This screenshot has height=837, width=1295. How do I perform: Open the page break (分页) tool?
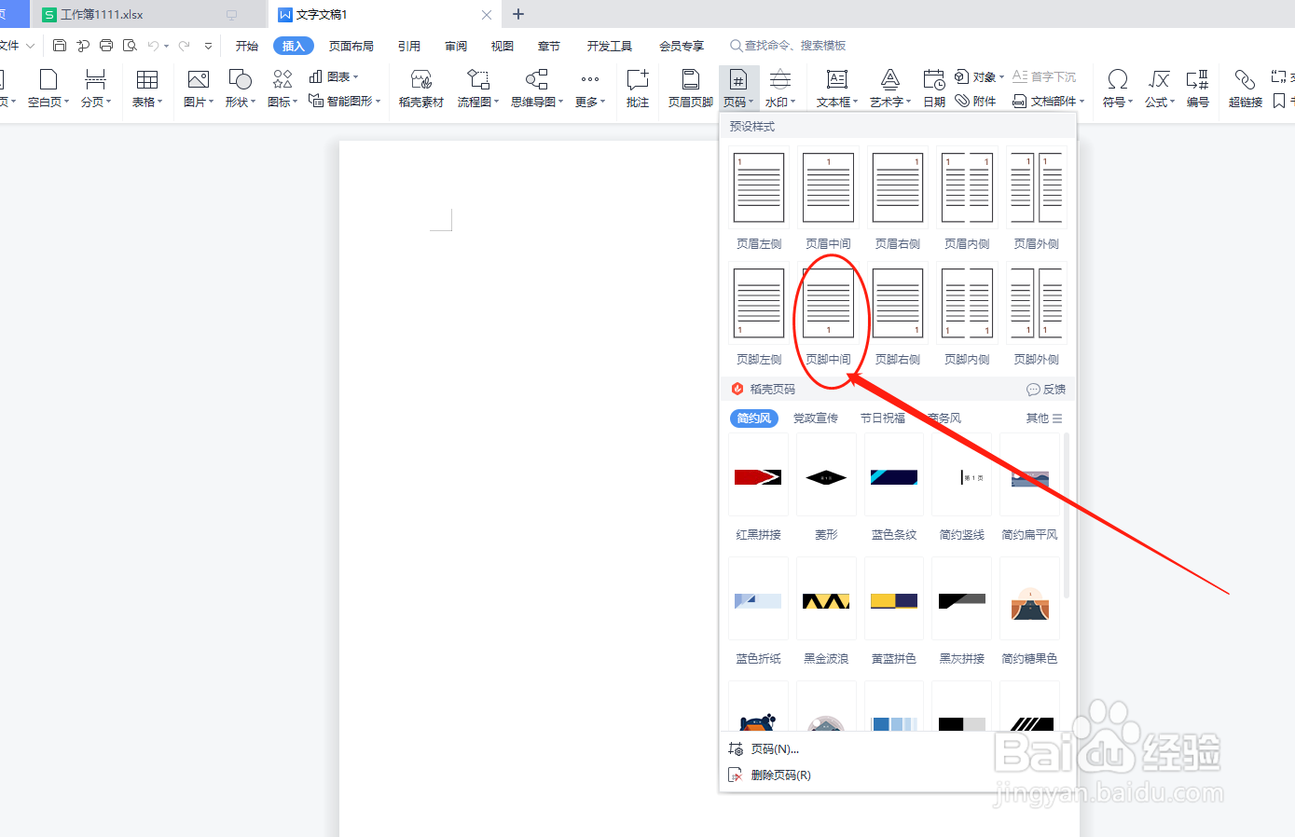click(x=95, y=89)
